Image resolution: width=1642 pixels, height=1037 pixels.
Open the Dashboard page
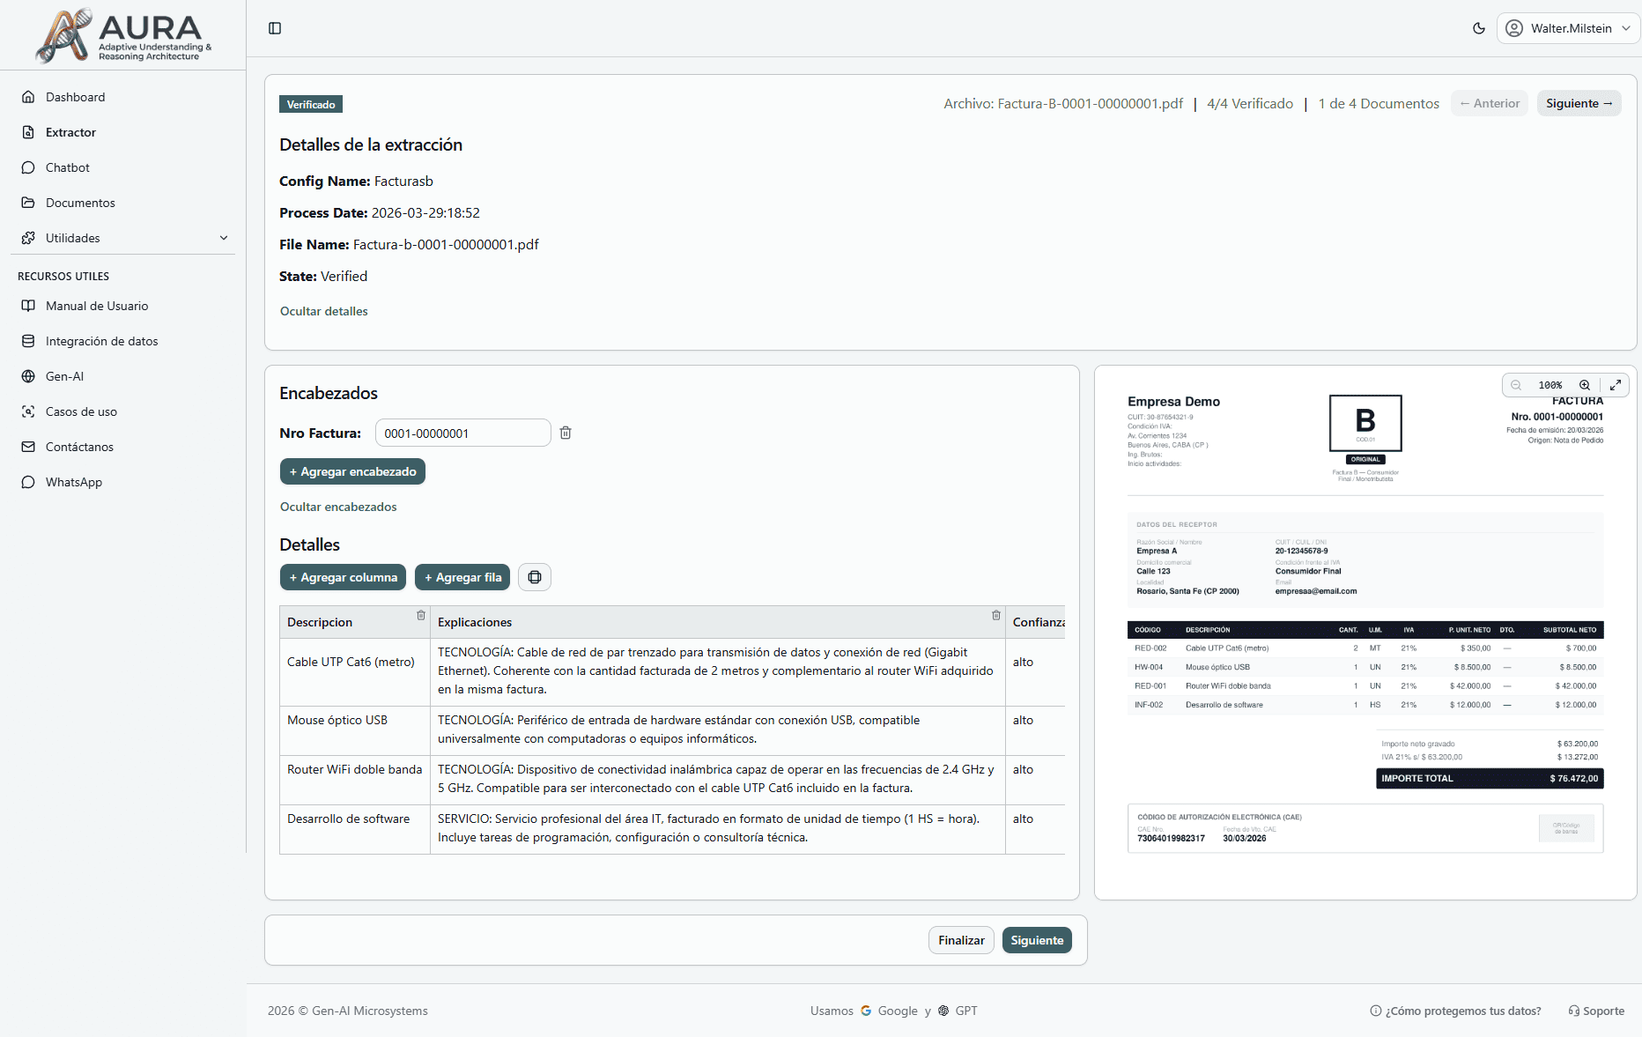75,97
